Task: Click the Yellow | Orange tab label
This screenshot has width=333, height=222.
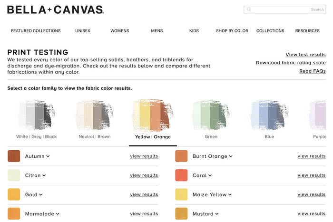Action: [x=153, y=137]
